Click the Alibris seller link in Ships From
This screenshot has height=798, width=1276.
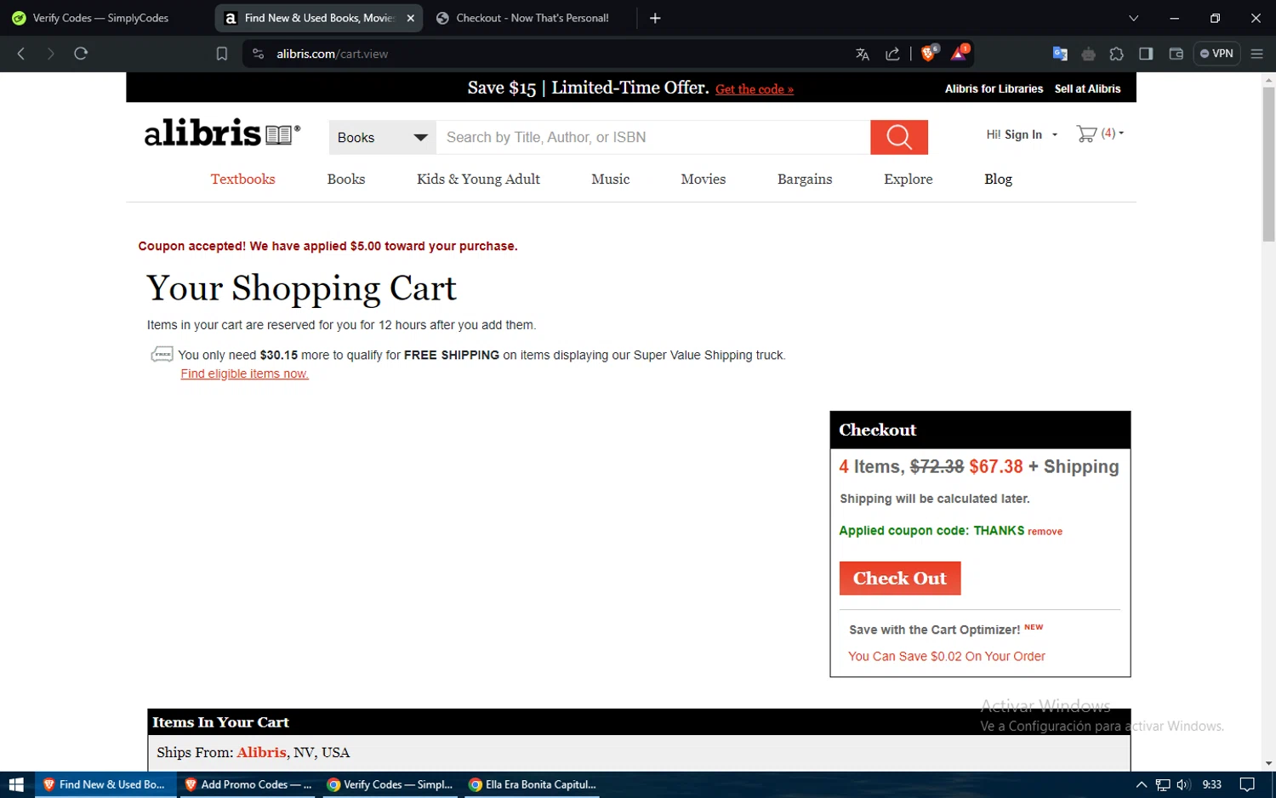click(x=261, y=752)
